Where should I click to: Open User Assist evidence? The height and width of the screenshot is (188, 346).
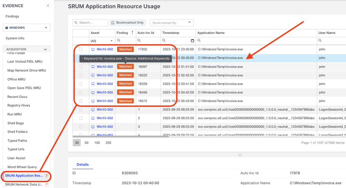(x=16, y=158)
